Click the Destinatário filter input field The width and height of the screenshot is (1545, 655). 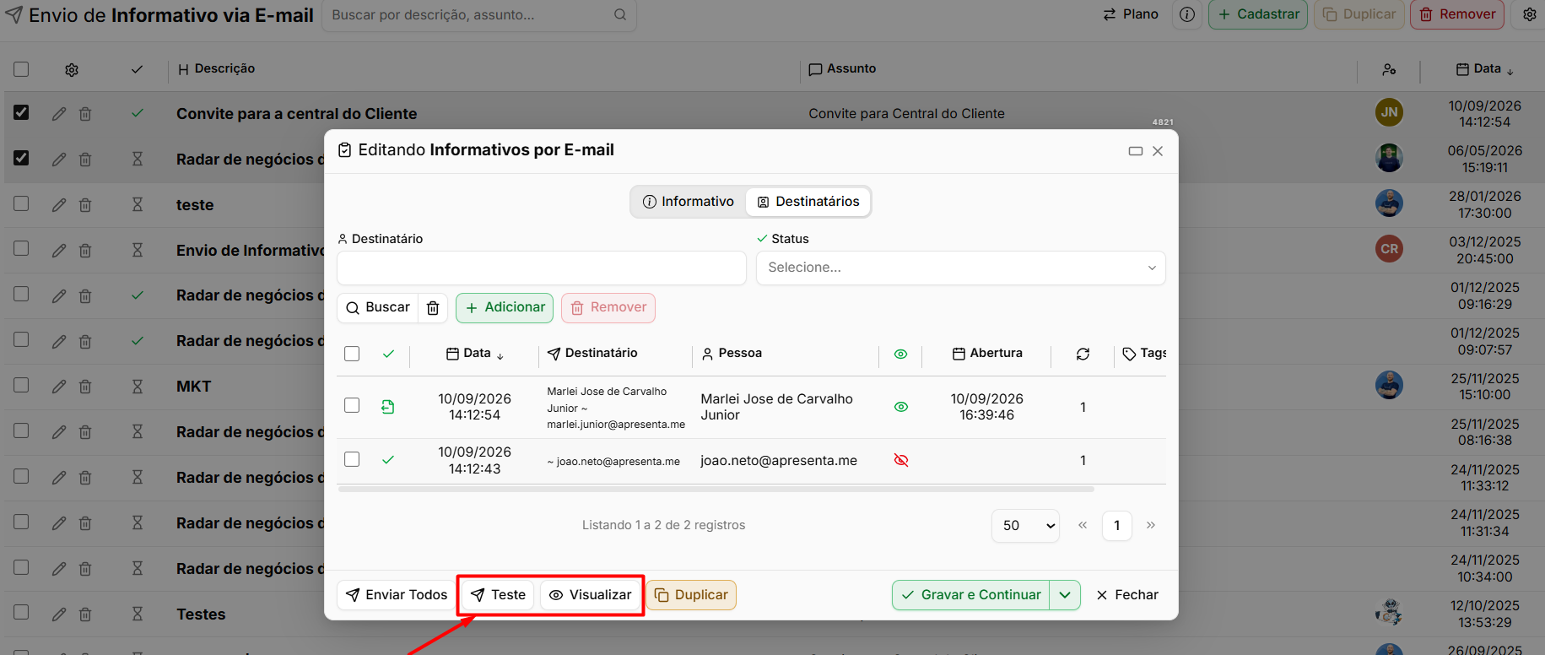542,268
